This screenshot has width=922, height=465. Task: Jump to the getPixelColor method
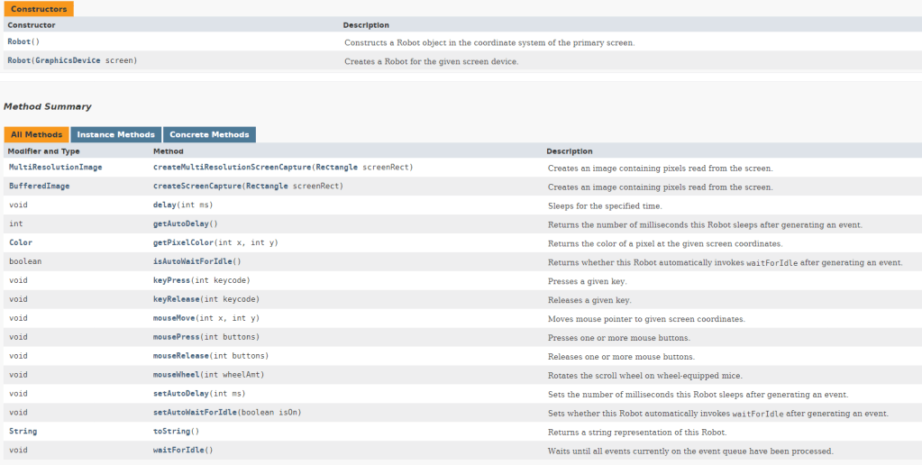tap(183, 243)
